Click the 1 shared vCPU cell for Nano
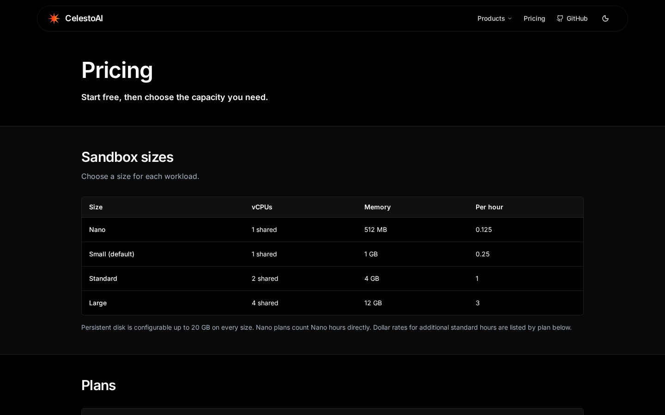The height and width of the screenshot is (415, 665). click(264, 230)
